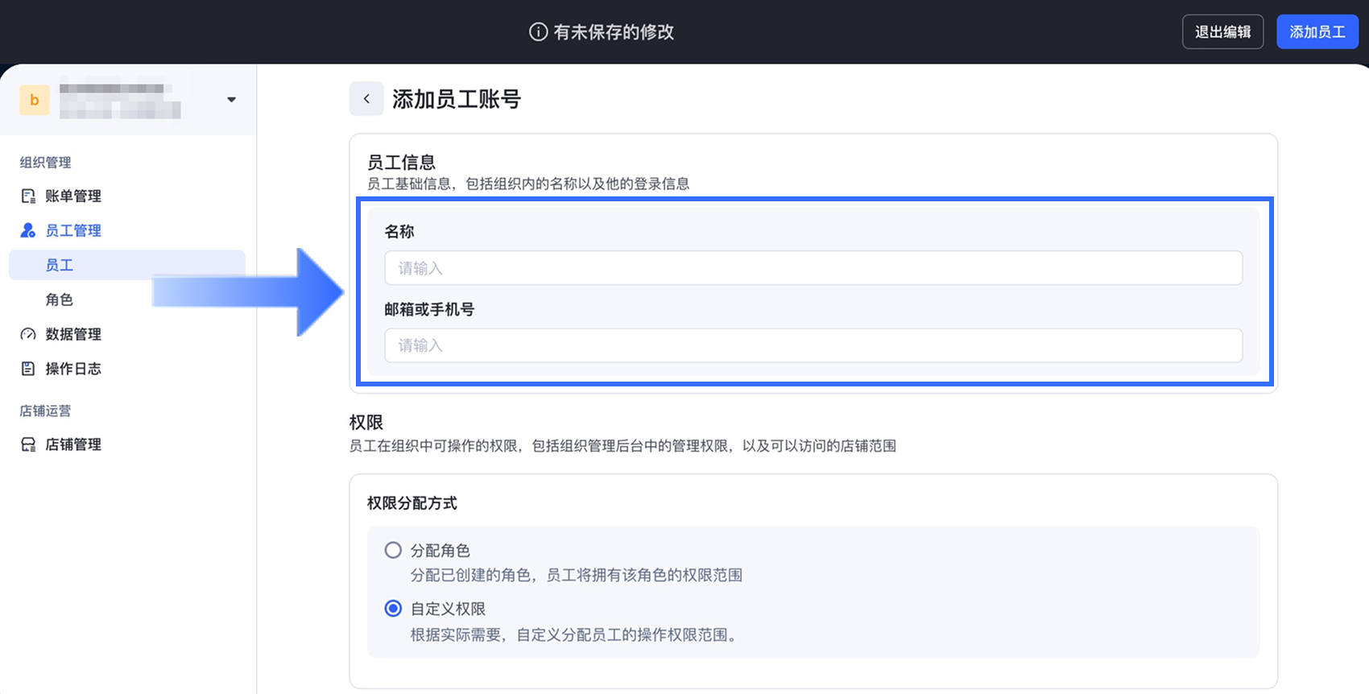1369x694 pixels.
Task: Click the 权限分配方式 heading
Action: point(412,503)
